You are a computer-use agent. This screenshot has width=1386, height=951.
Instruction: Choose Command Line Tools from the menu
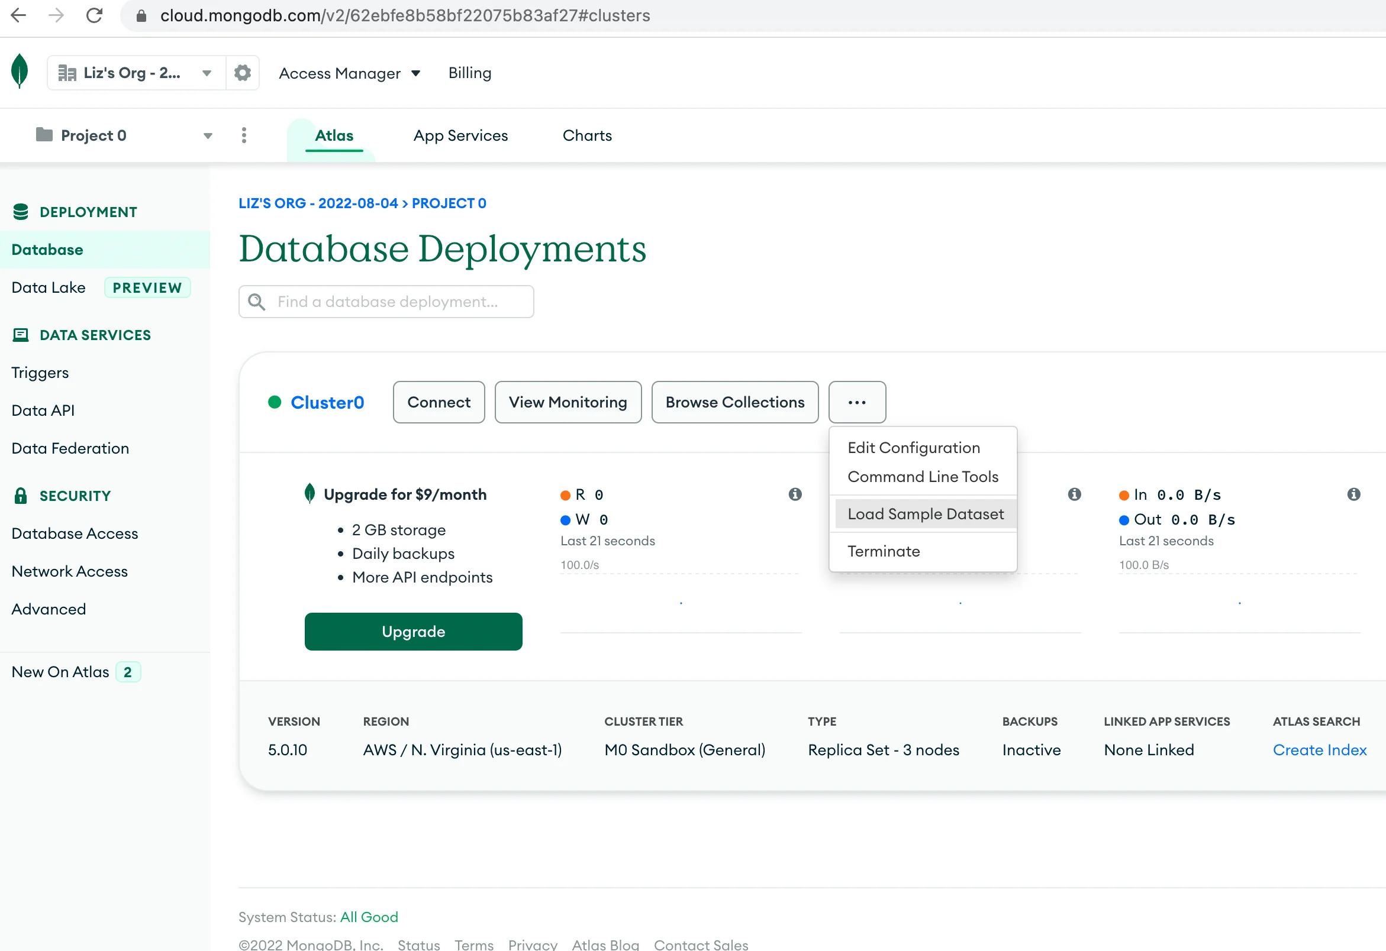click(923, 477)
